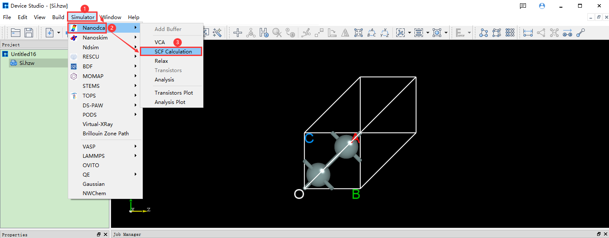Float the Job Manager panel
Screen dimensions: 609x238
(x=599, y=234)
